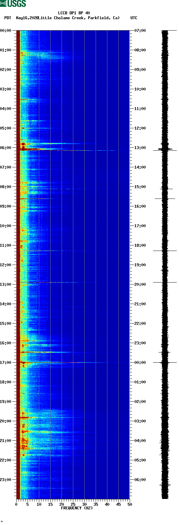
Task: Click the frequency tick label '35'
Action: (x=96, y=505)
